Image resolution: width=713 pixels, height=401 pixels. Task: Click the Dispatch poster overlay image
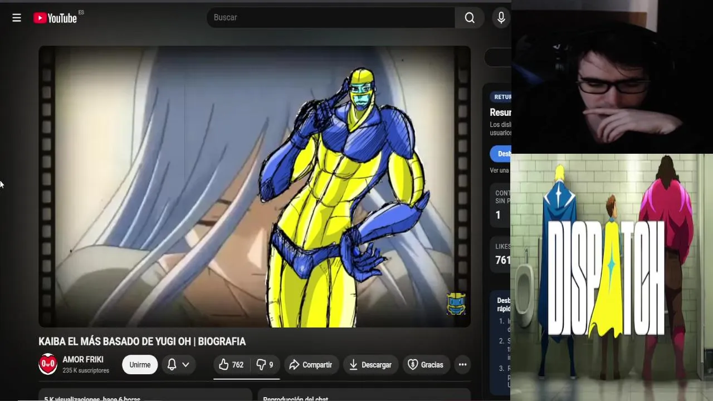[x=612, y=277]
